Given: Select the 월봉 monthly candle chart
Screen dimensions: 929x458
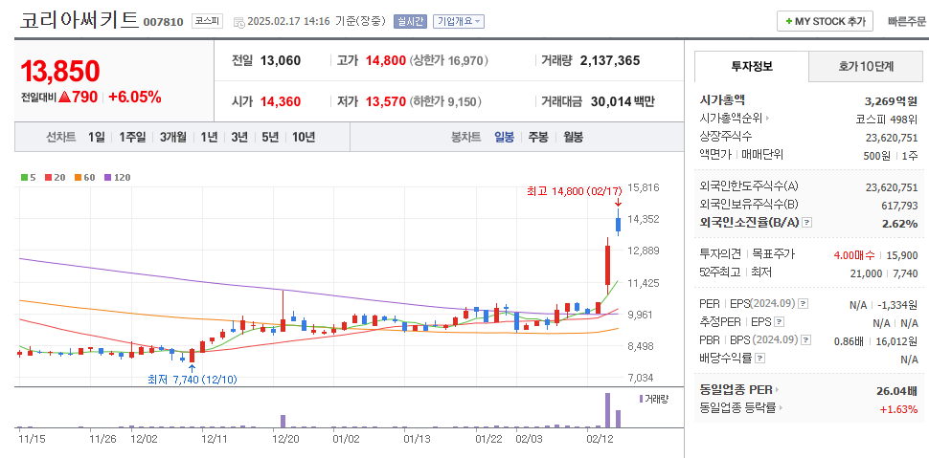Looking at the screenshot, I should pyautogui.click(x=573, y=138).
